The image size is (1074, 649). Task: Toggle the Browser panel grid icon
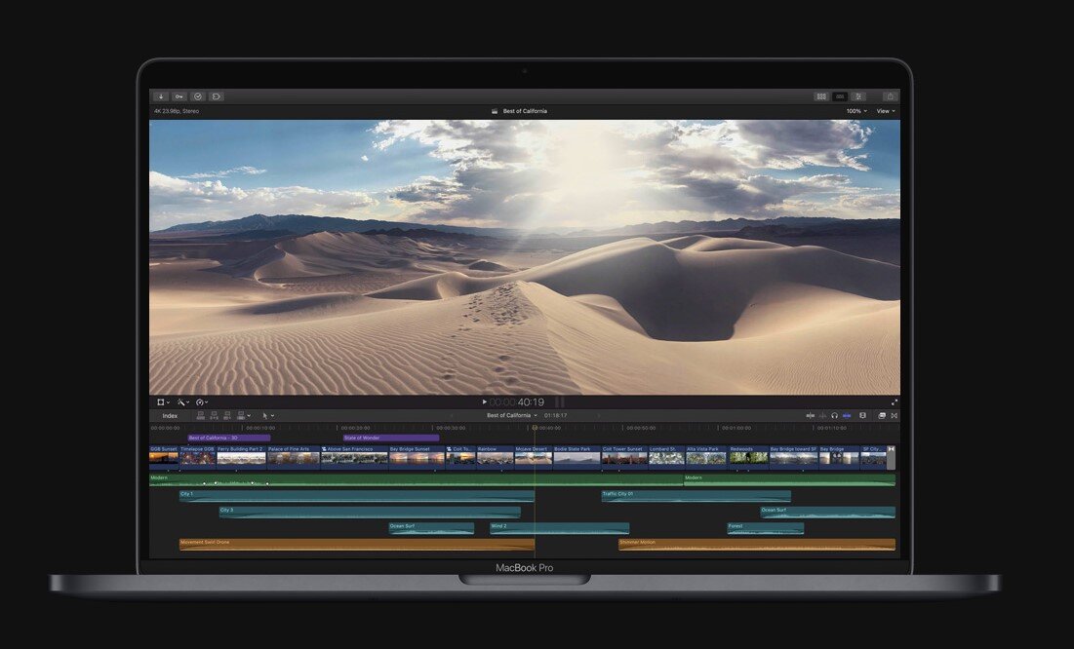[821, 96]
